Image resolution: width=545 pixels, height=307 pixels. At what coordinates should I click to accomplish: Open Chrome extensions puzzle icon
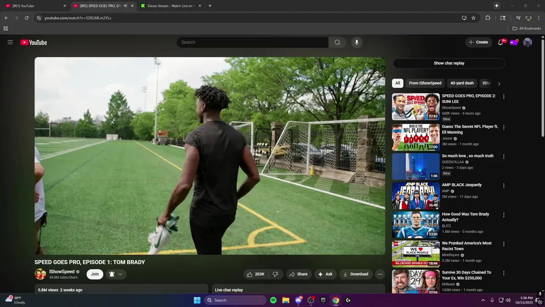tap(488, 18)
